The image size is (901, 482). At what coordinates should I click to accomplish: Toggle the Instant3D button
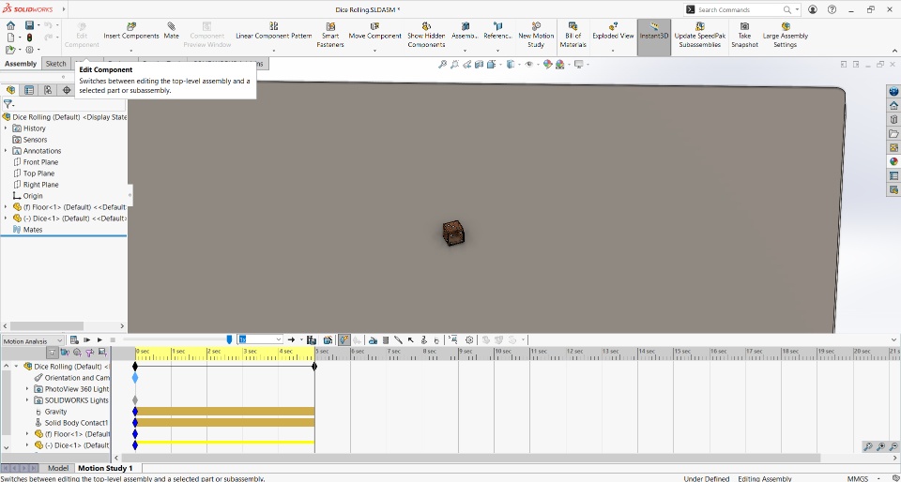click(x=654, y=35)
